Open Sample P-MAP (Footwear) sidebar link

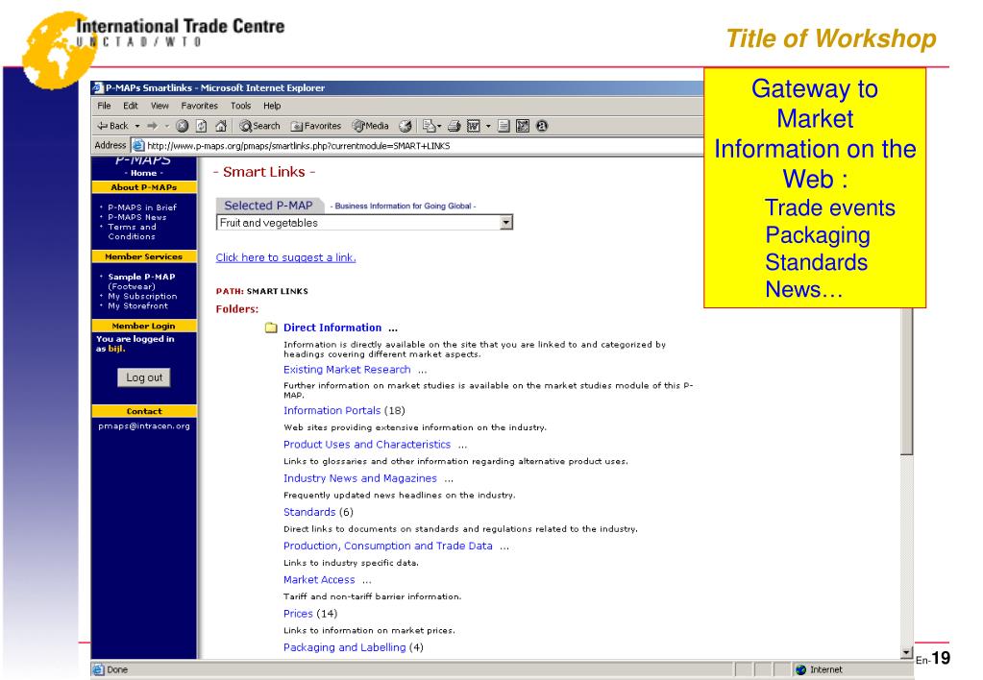pyautogui.click(x=141, y=281)
